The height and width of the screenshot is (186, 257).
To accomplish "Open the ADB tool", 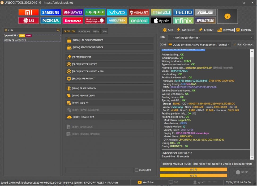I will coord(168,30).
